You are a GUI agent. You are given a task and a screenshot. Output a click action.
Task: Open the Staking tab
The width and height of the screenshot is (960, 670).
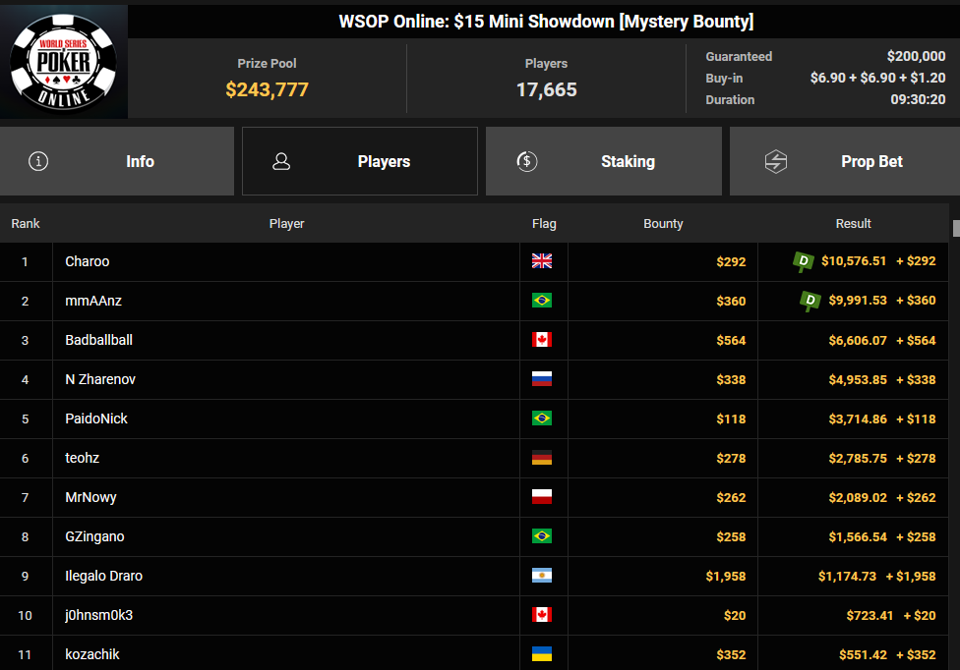tap(604, 161)
